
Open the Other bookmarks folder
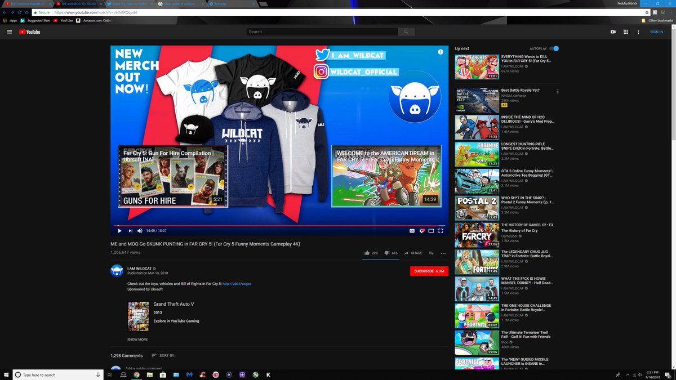click(x=657, y=20)
